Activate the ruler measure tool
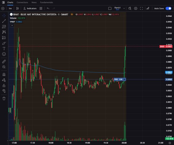Image resolution: width=174 pixels, height=145 pixels. coord(4,61)
